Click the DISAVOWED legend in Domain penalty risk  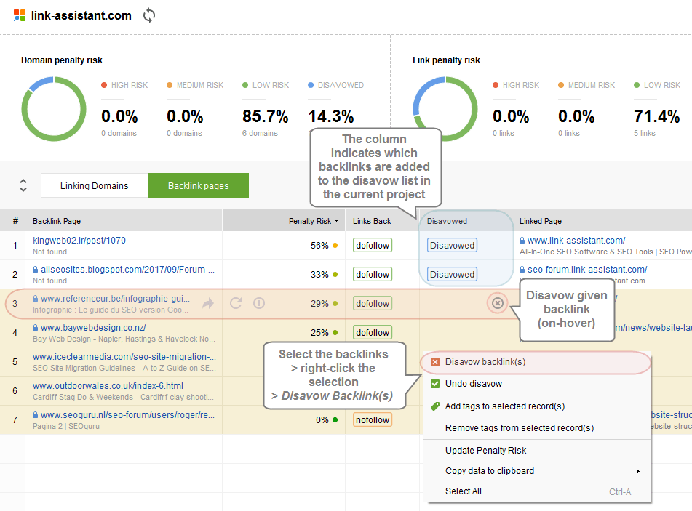point(336,85)
